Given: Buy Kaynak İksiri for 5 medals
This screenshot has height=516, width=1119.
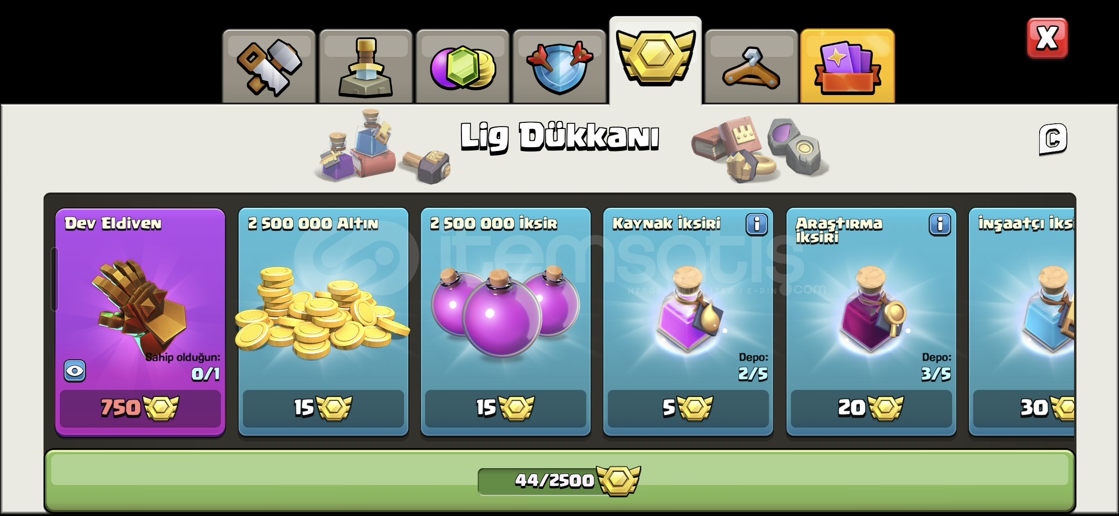Looking at the screenshot, I should coord(688,408).
